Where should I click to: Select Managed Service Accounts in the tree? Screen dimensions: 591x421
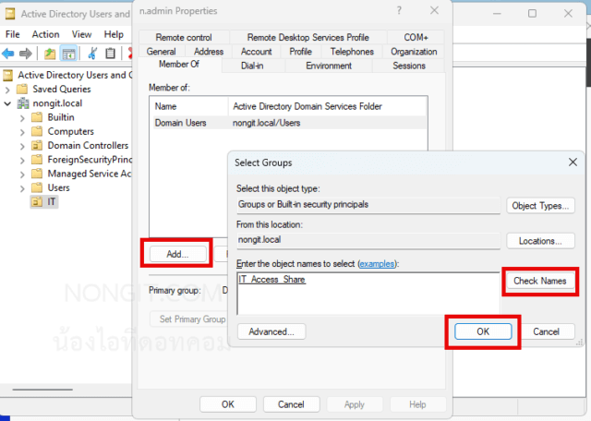pos(89,174)
